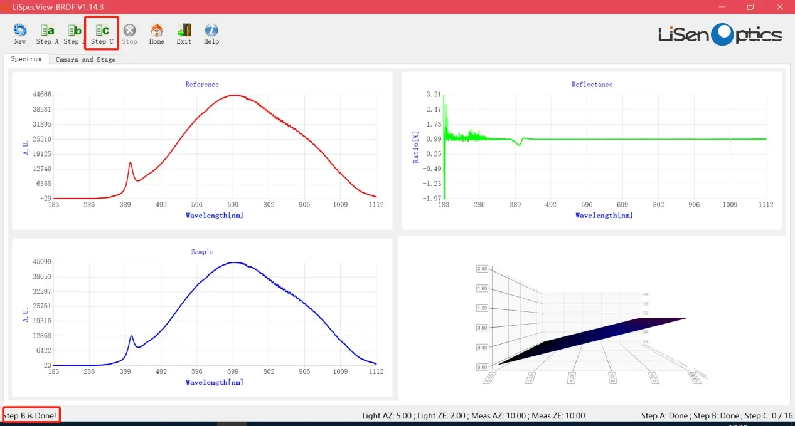795x426 pixels.
Task: Click the Exit door icon
Action: click(x=184, y=34)
